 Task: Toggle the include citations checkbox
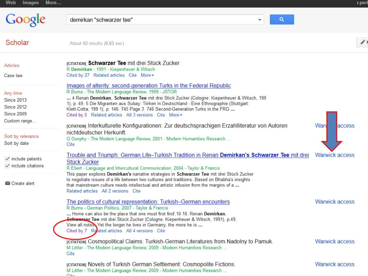(7, 166)
